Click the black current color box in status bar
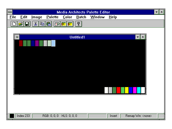Screen dimensions: 172x129 coord(12,116)
